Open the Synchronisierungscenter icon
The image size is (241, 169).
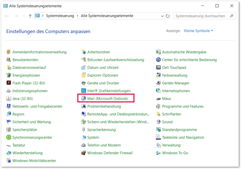point(9,137)
